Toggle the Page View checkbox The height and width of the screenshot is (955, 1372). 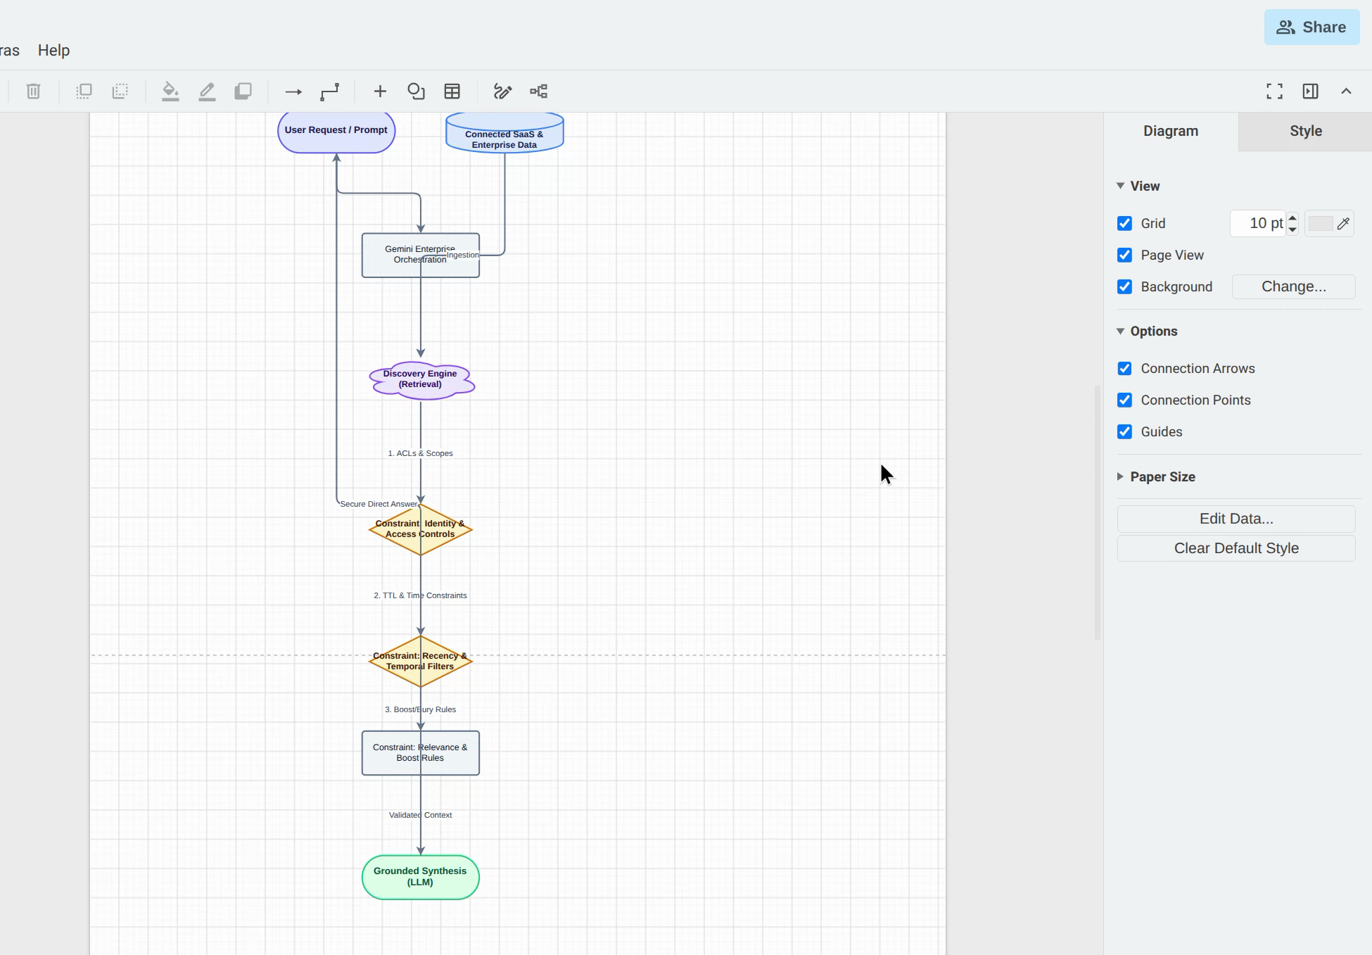coord(1124,255)
